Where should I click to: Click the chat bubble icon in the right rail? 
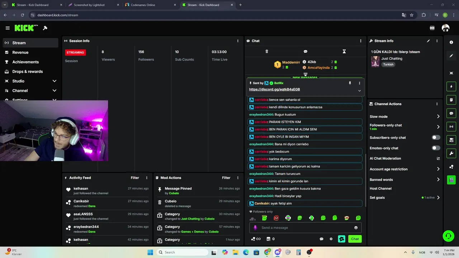point(451,113)
